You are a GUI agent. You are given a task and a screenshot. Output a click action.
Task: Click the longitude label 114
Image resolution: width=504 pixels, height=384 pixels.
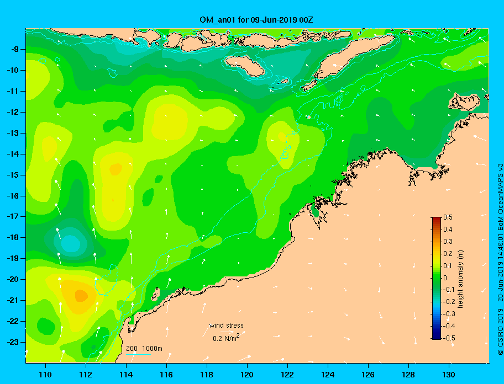click(126, 375)
